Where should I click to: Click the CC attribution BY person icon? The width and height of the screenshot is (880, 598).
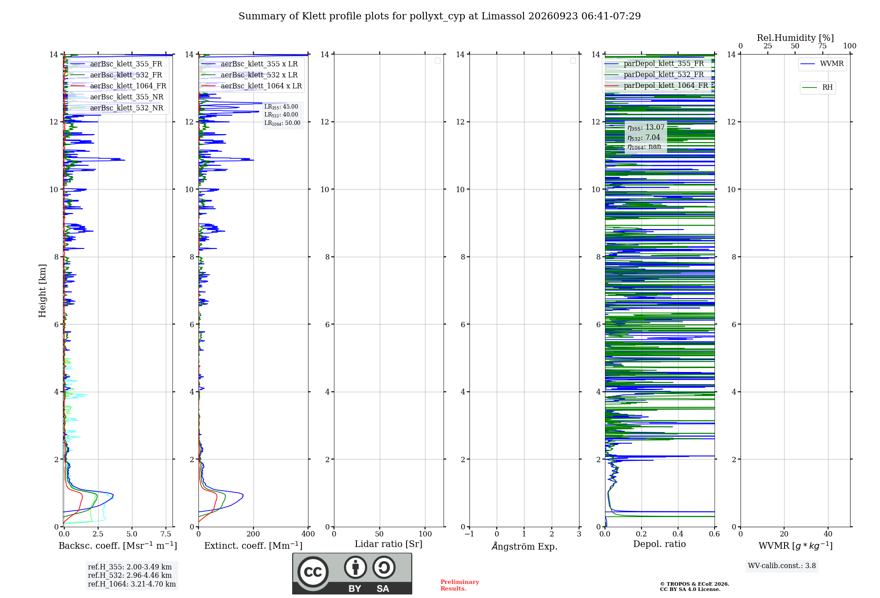point(356,567)
